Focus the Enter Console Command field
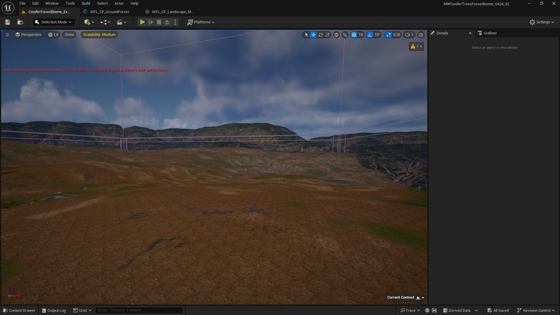This screenshot has height=315, width=560. pyautogui.click(x=139, y=310)
